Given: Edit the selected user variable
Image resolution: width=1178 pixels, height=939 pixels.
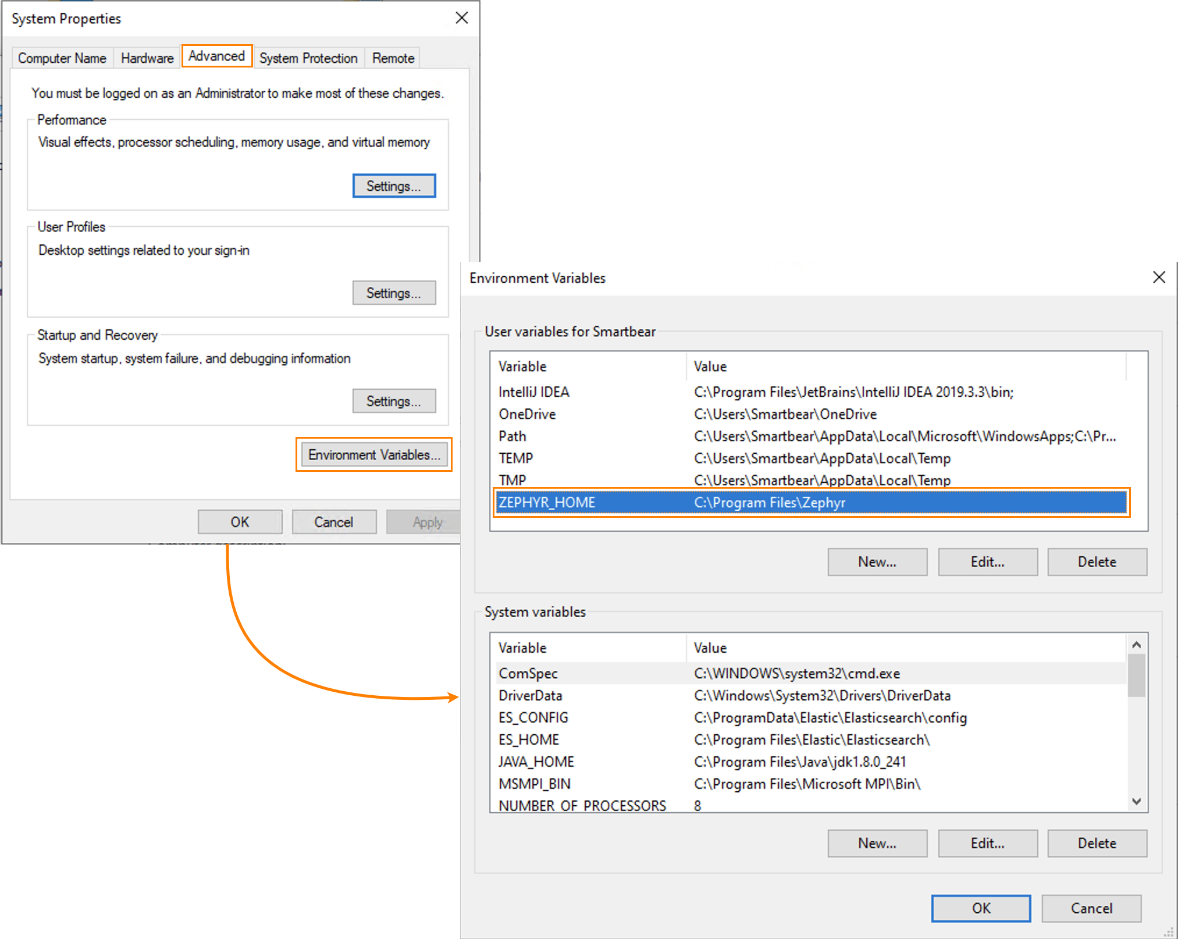Looking at the screenshot, I should coord(987,562).
